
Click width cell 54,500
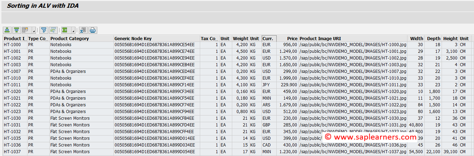tap(416, 152)
